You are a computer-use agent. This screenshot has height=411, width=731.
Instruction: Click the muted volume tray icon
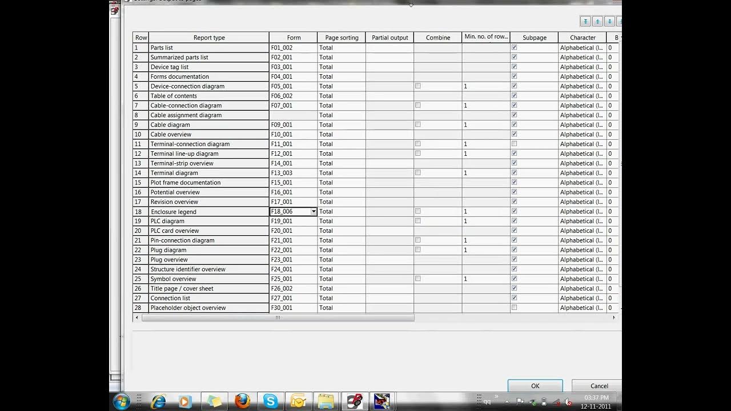coord(568,402)
